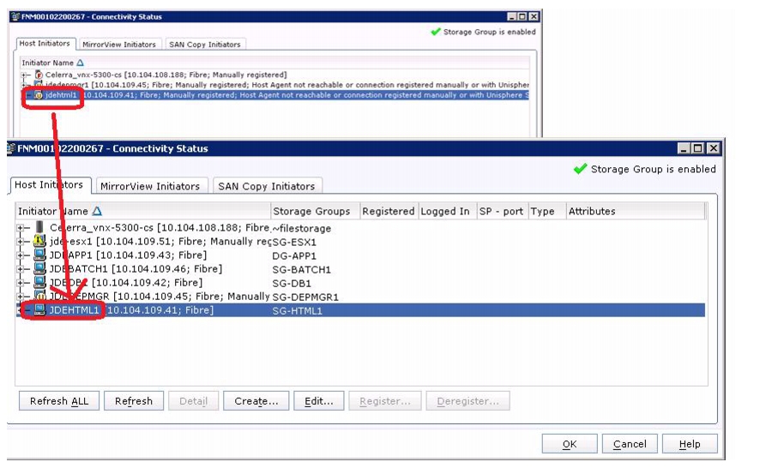Open MirrorView Initiators tab in front window
Viewport: 772px width, 468px height.
[x=150, y=186]
